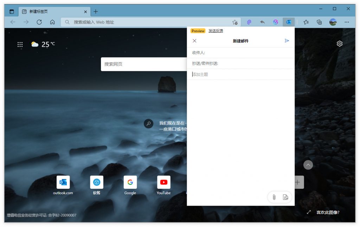Open the profile avatar account menu
Image resolution: width=360 pixels, height=227 pixels.
pyautogui.click(x=333, y=22)
